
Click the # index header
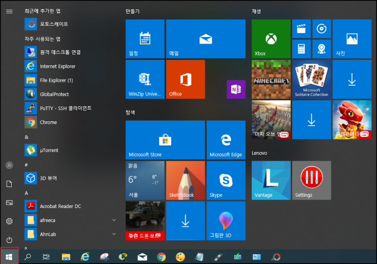tap(26, 165)
